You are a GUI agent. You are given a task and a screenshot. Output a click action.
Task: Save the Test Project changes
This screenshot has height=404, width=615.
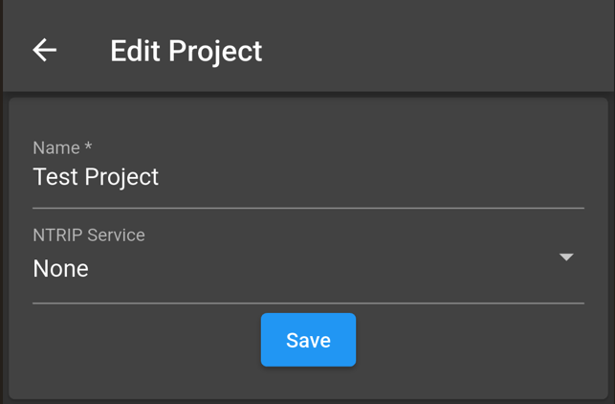pos(308,340)
